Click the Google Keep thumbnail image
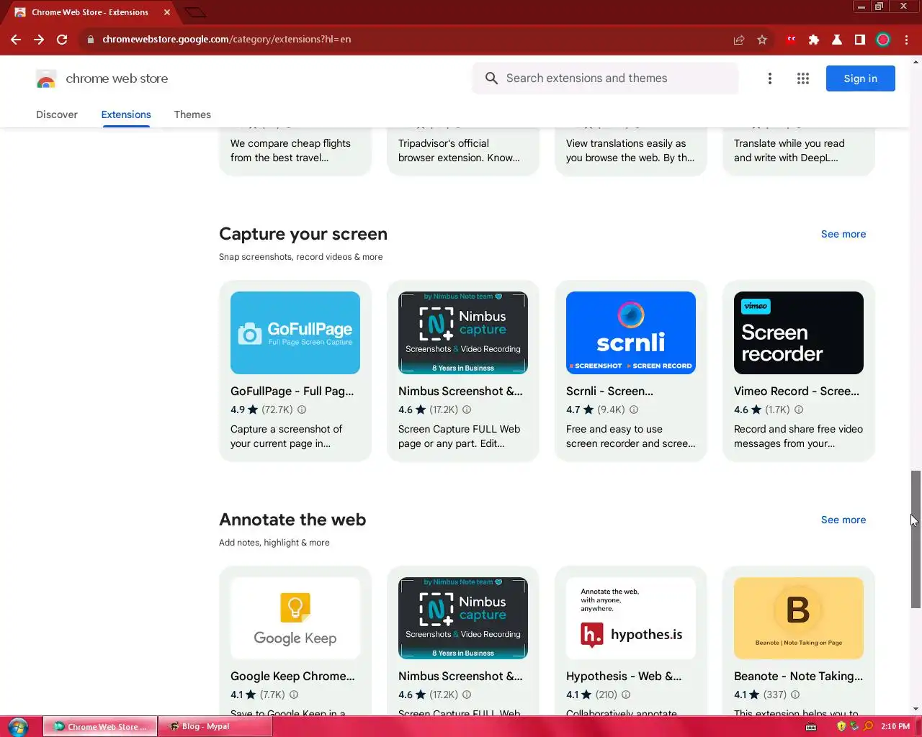Image resolution: width=922 pixels, height=737 pixels. [295, 618]
